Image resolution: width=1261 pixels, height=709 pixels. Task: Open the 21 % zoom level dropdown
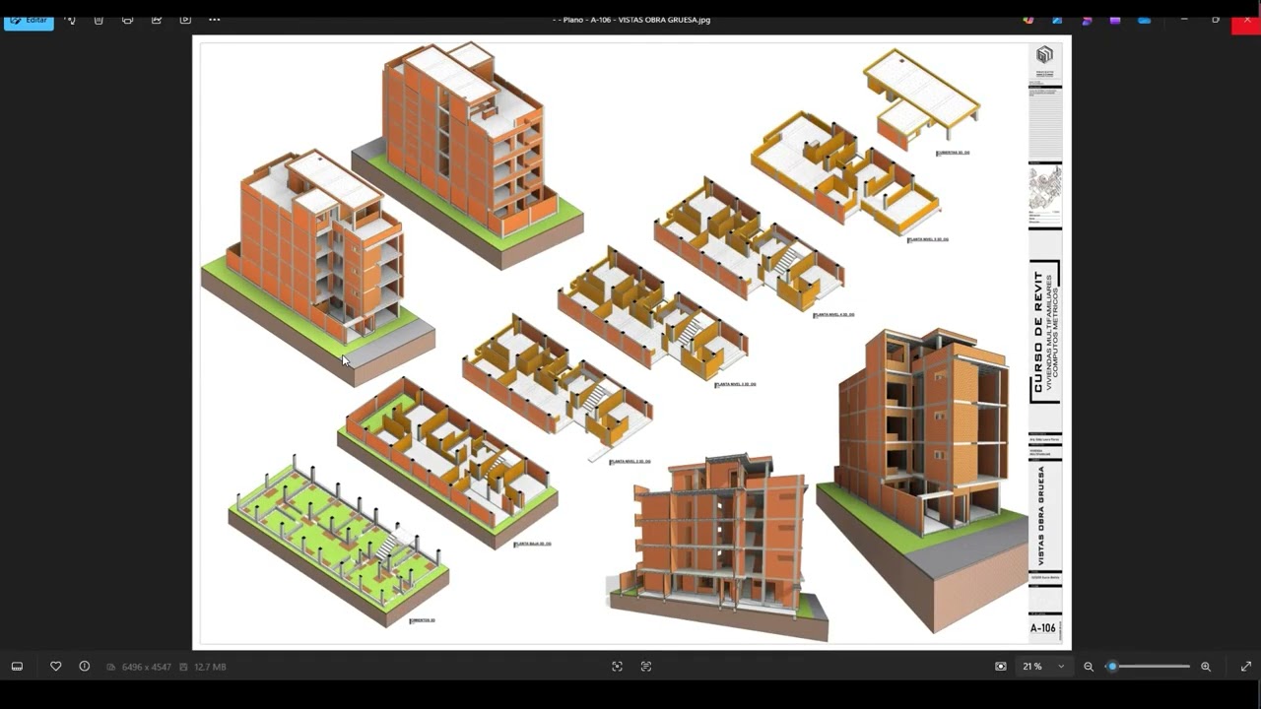coord(1043,667)
